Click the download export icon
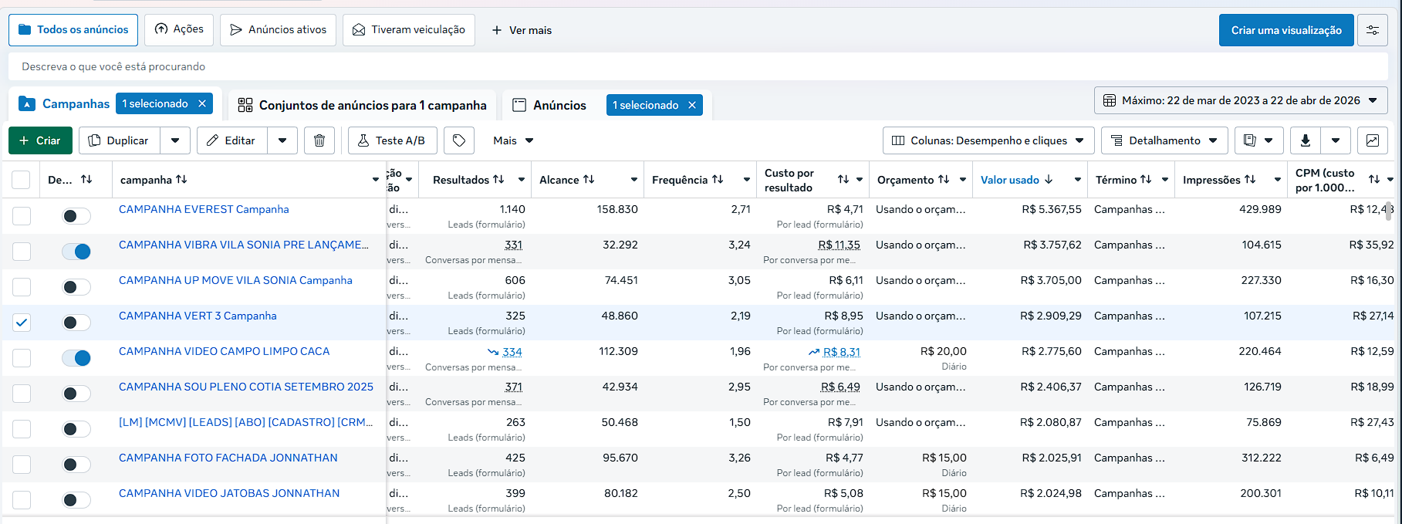 point(1306,140)
